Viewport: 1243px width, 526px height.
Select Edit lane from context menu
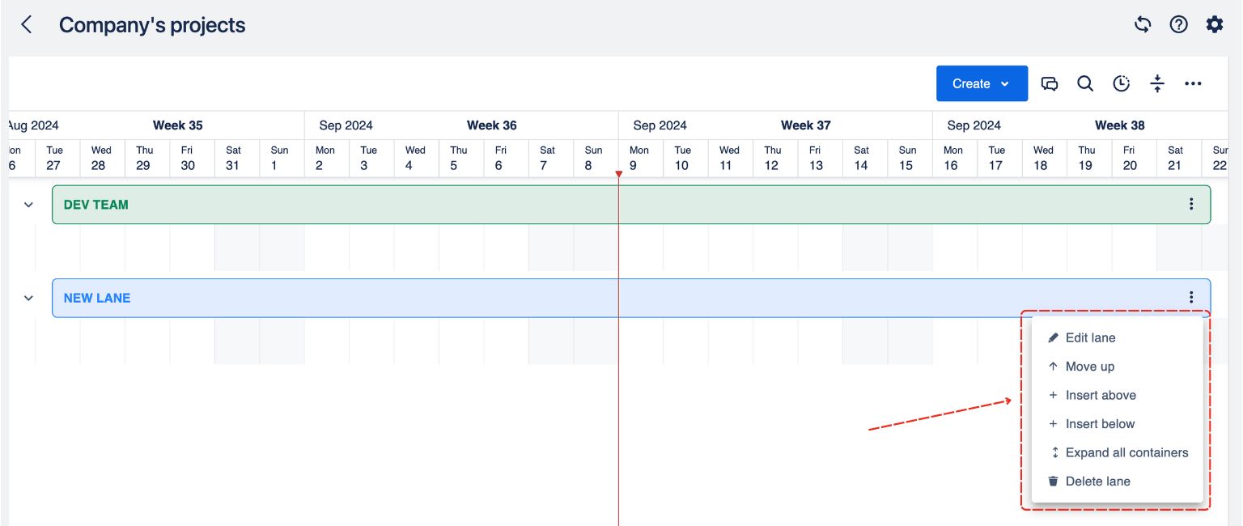1090,337
